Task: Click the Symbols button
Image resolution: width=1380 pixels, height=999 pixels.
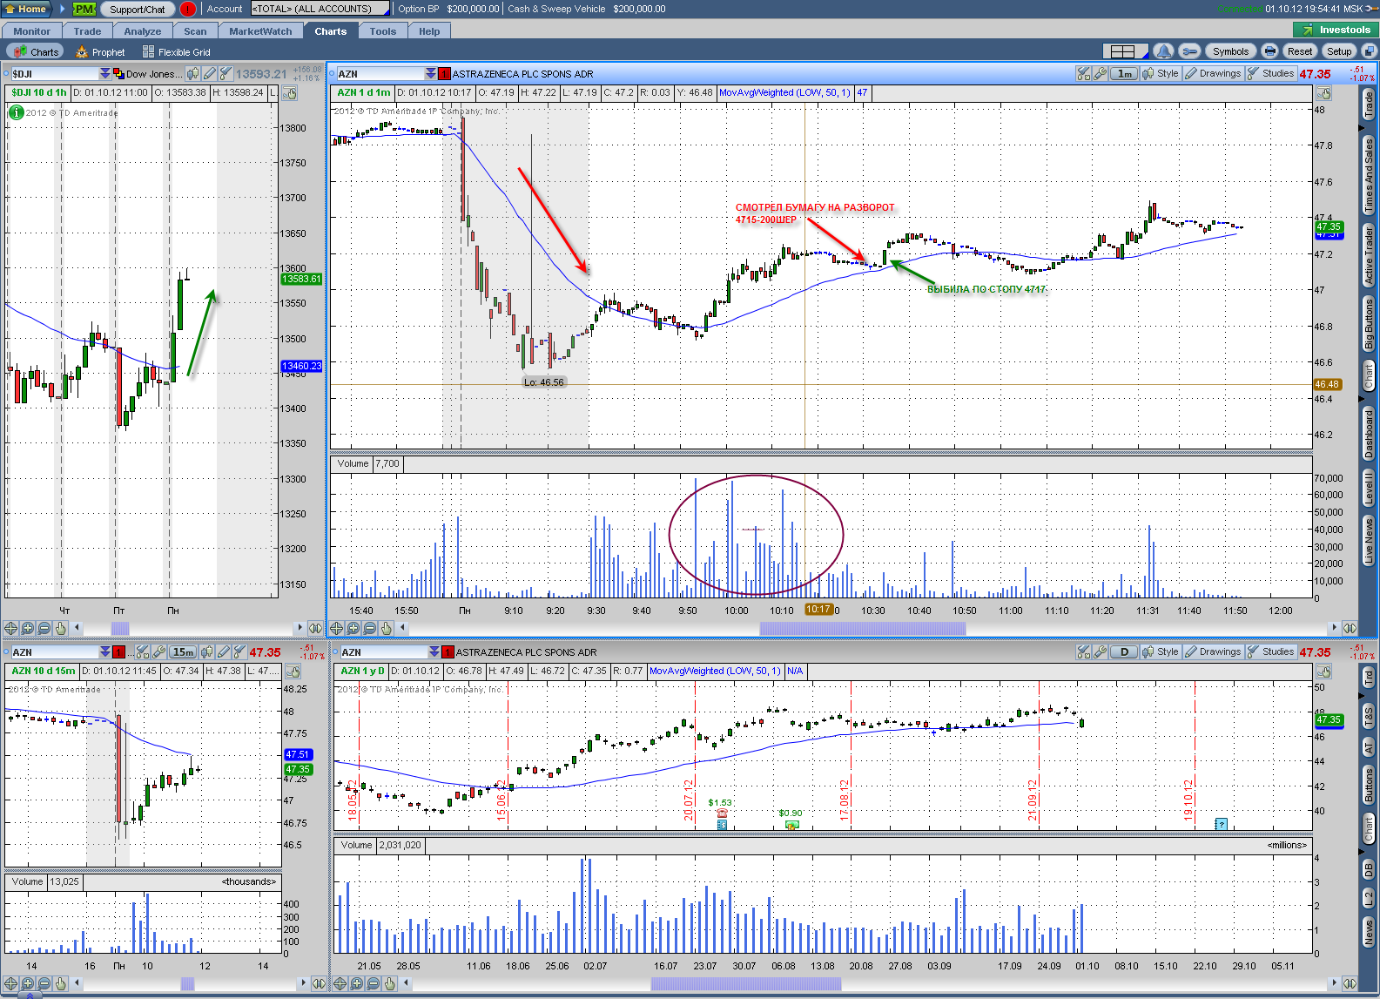Action: tap(1230, 51)
